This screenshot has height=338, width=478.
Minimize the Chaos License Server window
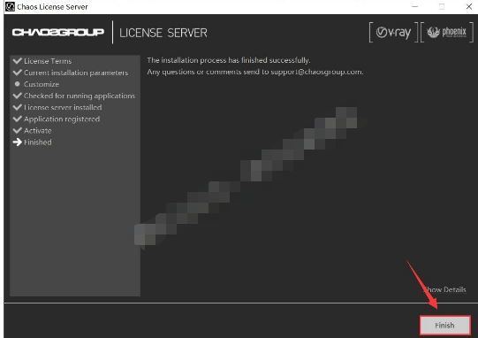point(414,6)
